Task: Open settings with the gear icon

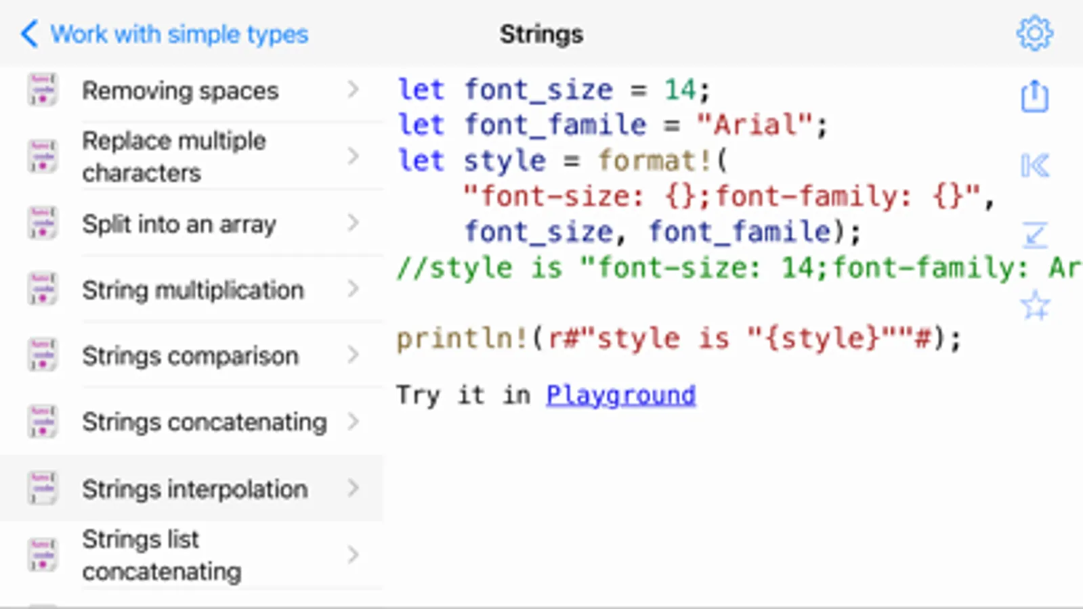Action: (1034, 33)
